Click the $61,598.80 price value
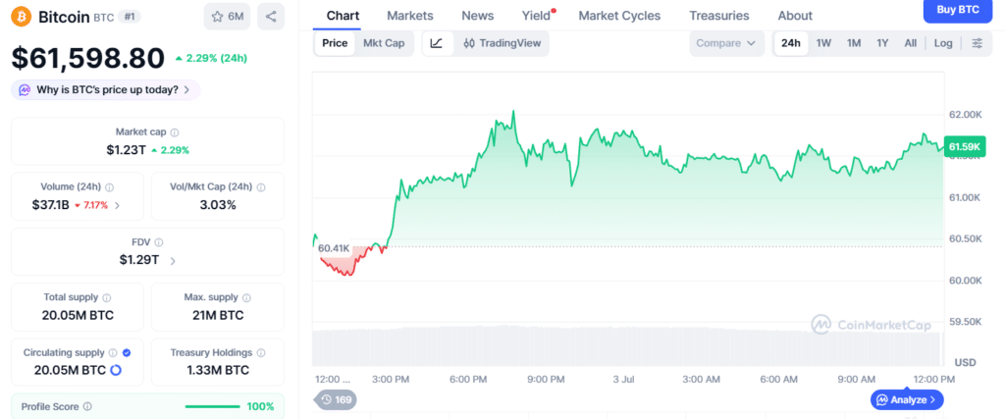Image resolution: width=1005 pixels, height=419 pixels. 87,58
